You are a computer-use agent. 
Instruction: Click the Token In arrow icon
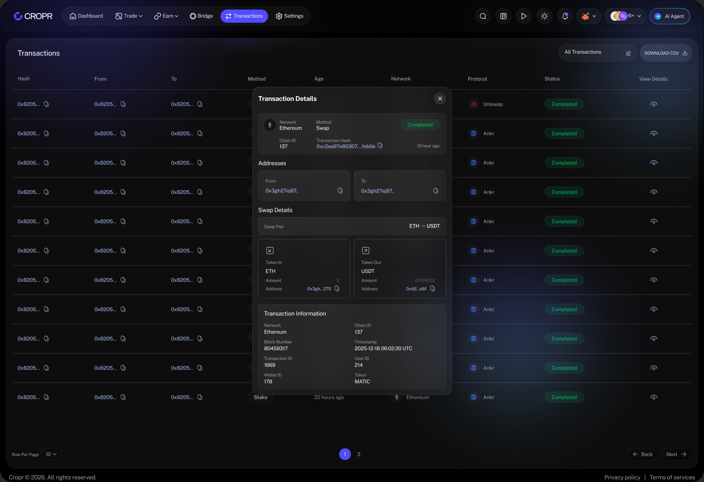270,251
